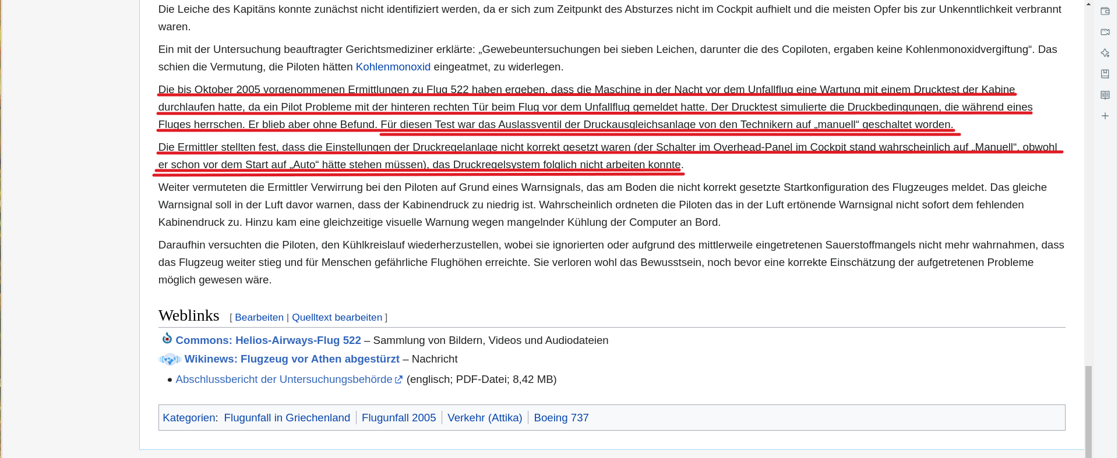Image resolution: width=1118 pixels, height=458 pixels.
Task: Click paragraph starting "Ein mit der Untersuchung"
Action: (x=608, y=58)
